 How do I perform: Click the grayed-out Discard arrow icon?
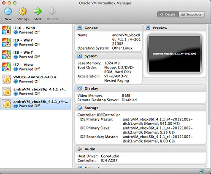pos(52,11)
